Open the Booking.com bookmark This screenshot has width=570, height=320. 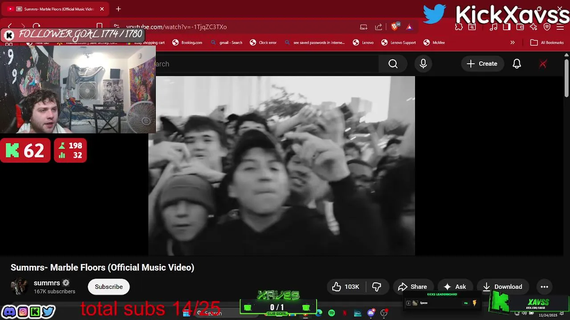pos(187,43)
